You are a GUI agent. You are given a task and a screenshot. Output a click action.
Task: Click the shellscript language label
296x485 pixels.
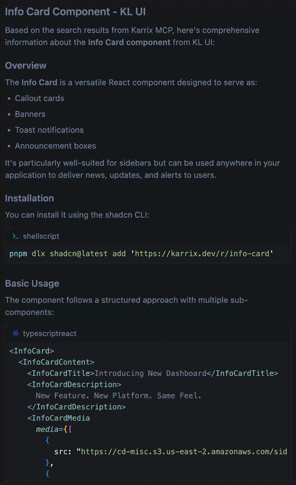(41, 236)
